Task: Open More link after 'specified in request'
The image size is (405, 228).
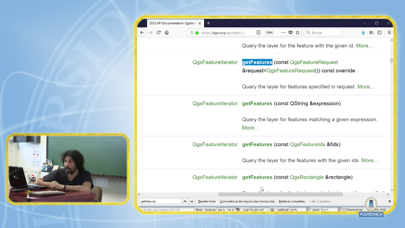Action: point(366,87)
